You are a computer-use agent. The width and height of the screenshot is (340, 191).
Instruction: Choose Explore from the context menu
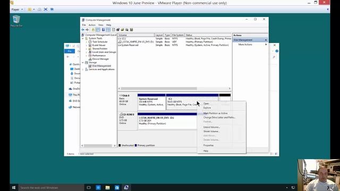point(222,108)
